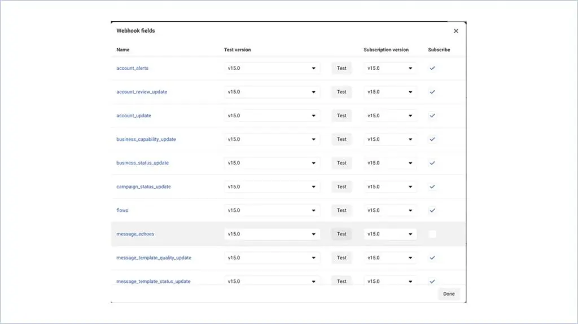This screenshot has width=578, height=324.
Task: Toggle subscribe for account_update
Action: [432, 116]
